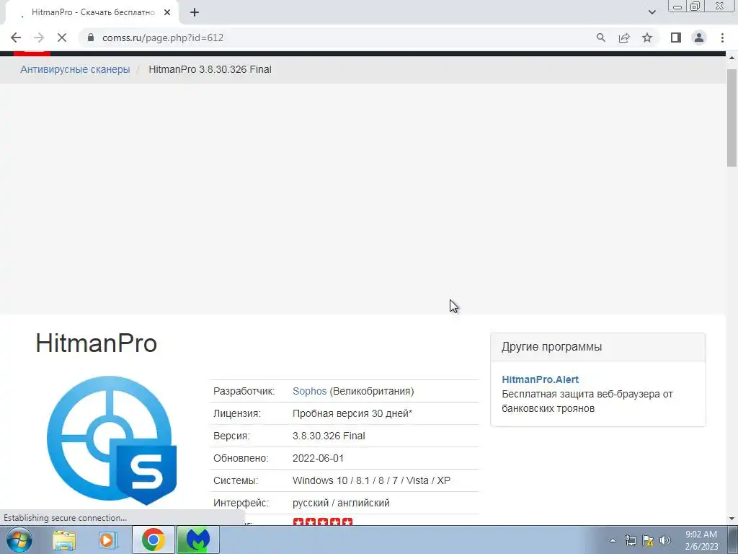Open the network tray icon

[630, 540]
